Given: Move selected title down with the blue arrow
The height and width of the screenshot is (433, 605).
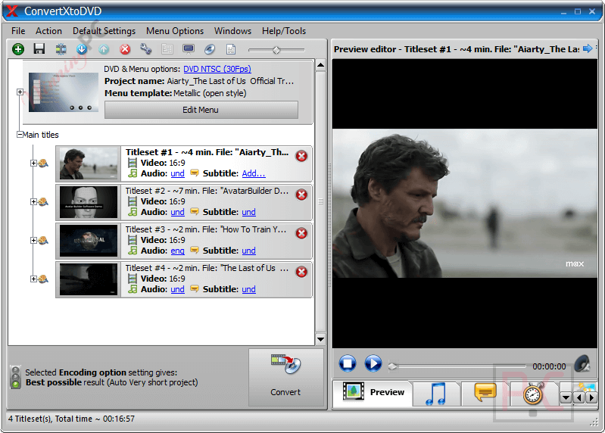Looking at the screenshot, I should 82,49.
